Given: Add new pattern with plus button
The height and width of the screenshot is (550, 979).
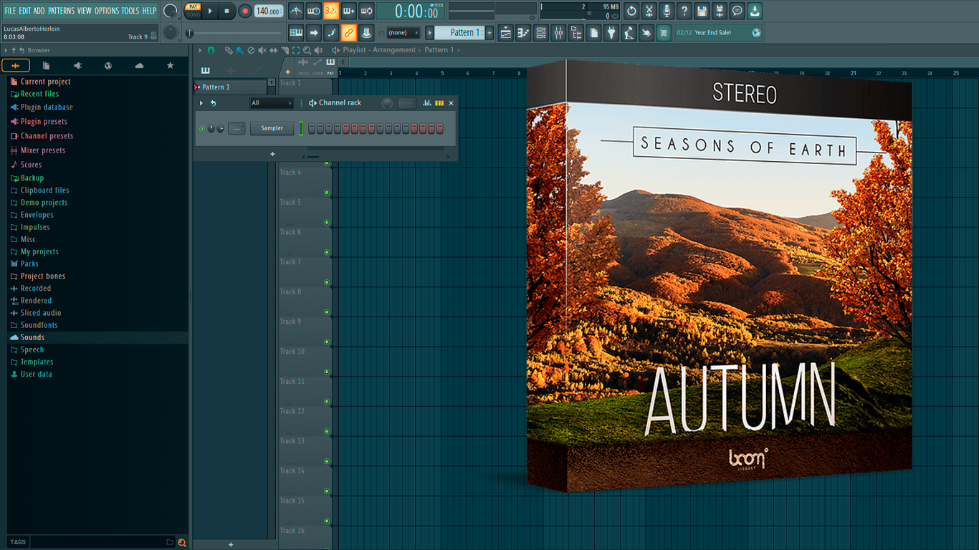Looking at the screenshot, I should coord(489,33).
